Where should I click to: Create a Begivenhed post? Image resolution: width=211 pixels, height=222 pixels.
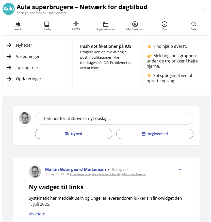pyautogui.click(x=155, y=134)
